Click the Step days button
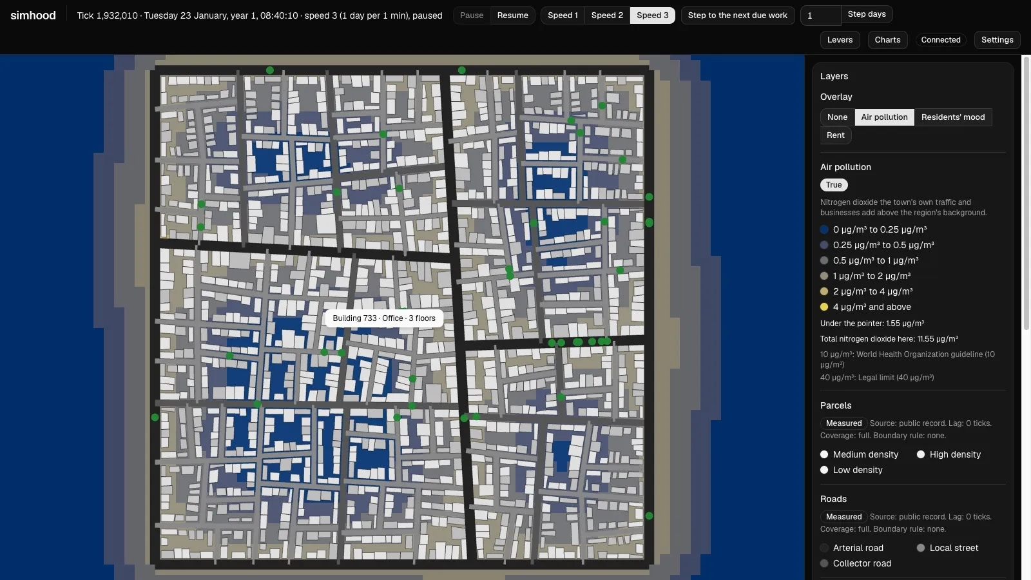The width and height of the screenshot is (1031, 580). point(867,14)
